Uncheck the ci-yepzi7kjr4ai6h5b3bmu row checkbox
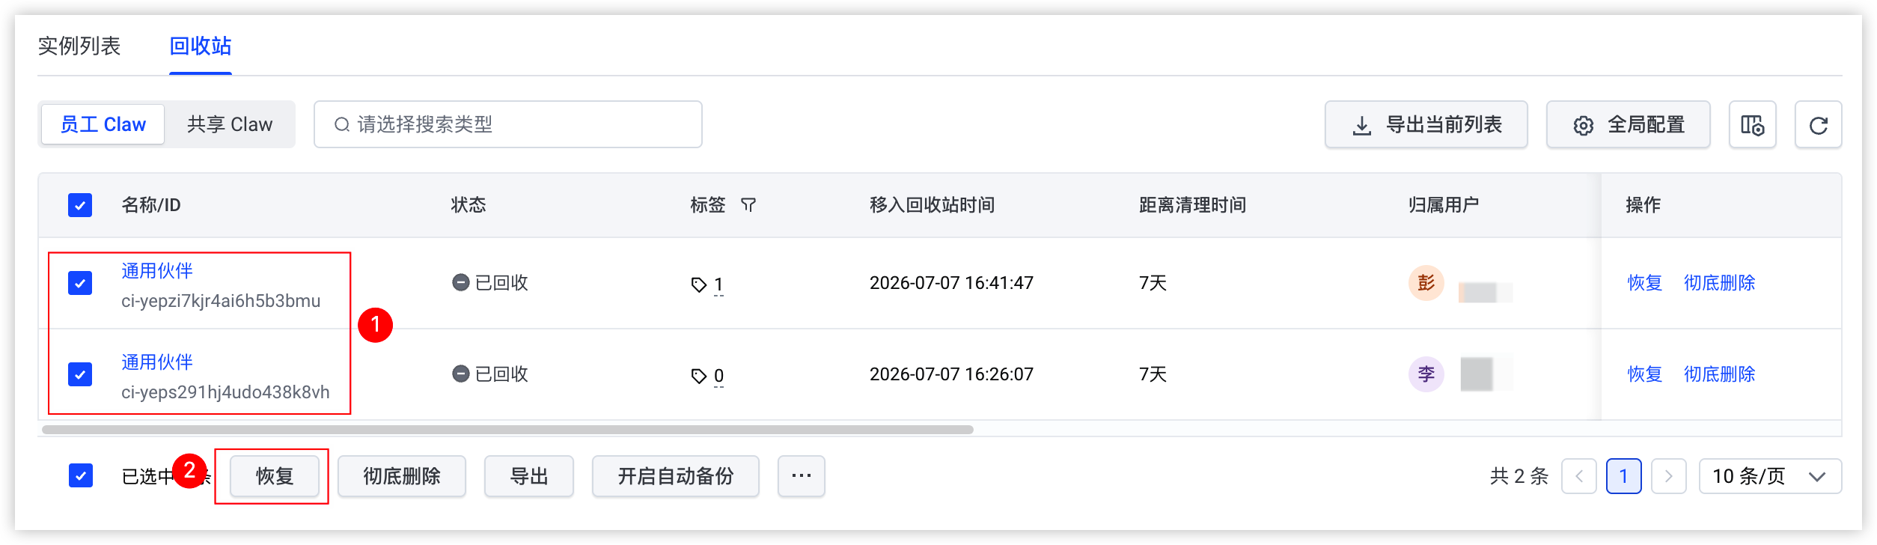 pos(80,283)
